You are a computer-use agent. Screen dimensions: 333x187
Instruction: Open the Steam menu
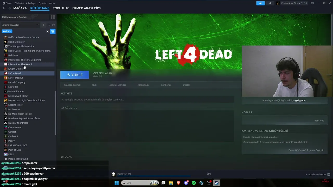tap(8, 3)
